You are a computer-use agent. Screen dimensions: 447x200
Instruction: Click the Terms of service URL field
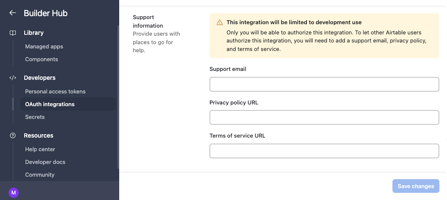324,151
